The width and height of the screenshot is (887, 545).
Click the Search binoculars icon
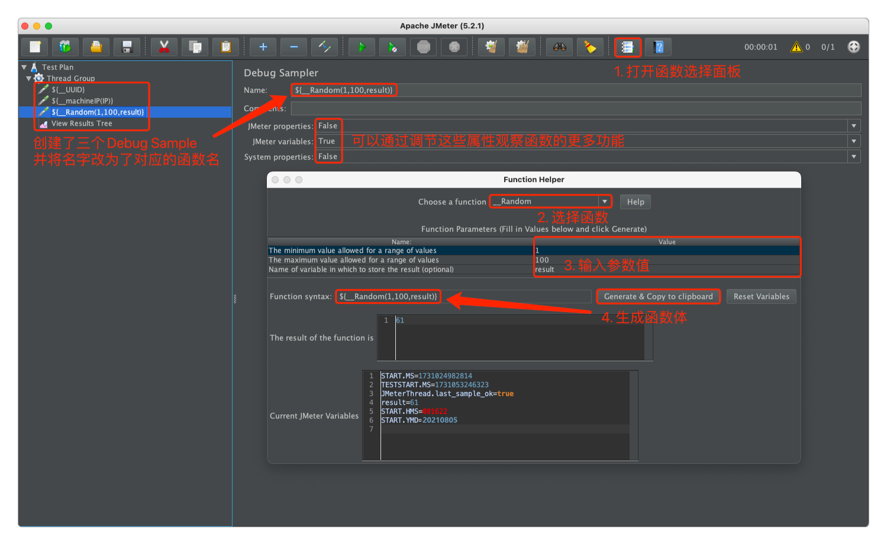(559, 47)
